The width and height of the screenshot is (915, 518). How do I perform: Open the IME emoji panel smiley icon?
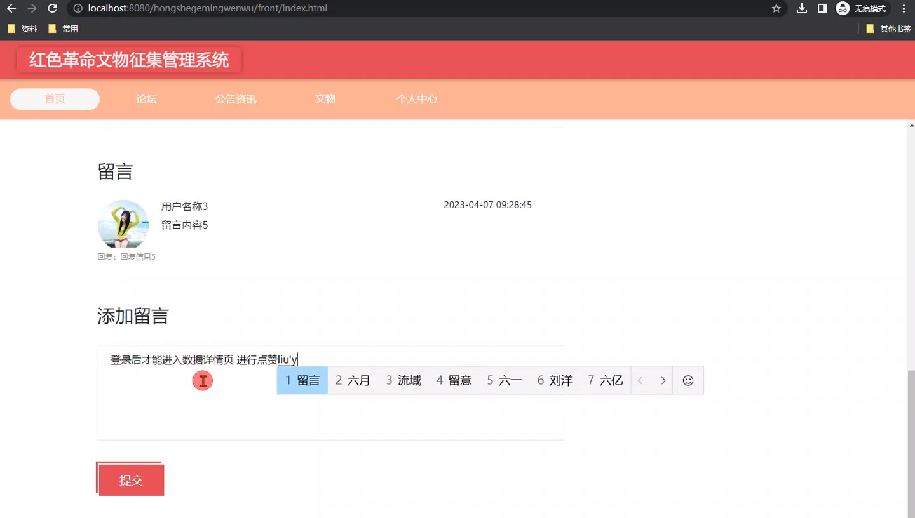point(688,381)
